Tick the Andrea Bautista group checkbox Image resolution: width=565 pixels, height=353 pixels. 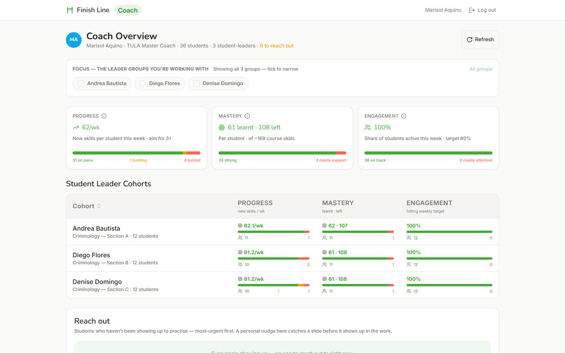pyautogui.click(x=81, y=83)
